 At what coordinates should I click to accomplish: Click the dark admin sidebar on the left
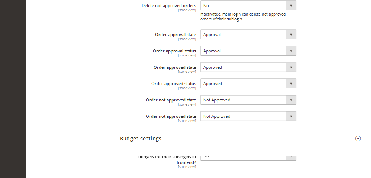click(13, 89)
